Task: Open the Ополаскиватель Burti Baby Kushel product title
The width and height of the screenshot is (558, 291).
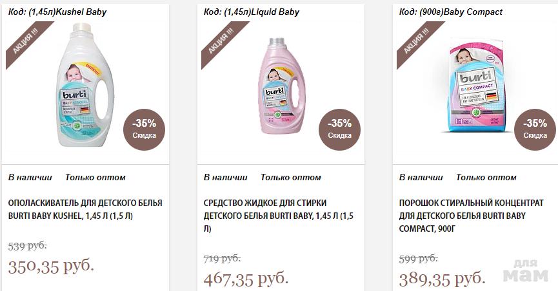Action: [x=85, y=209]
